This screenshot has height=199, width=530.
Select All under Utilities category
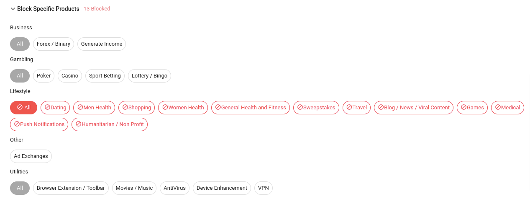click(20, 188)
